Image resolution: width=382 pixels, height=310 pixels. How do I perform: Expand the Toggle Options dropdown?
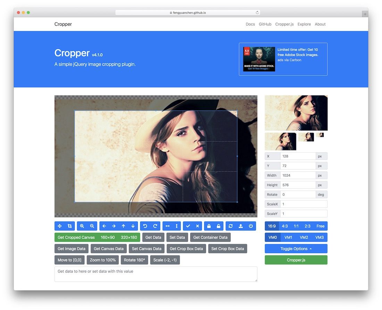pyautogui.click(x=296, y=249)
